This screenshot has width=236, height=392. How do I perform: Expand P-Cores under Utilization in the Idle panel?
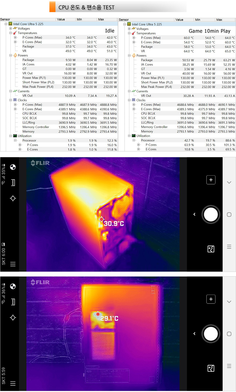click(x=20, y=145)
